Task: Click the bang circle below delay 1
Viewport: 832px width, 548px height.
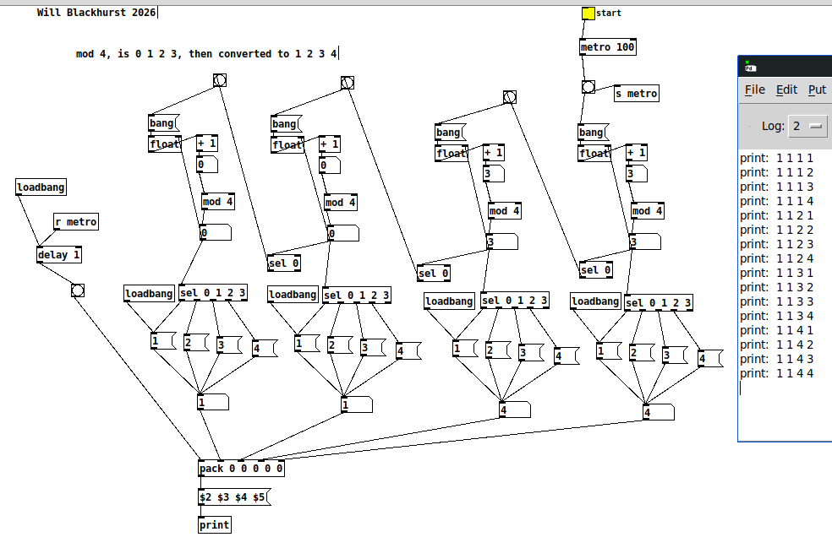Action: (x=77, y=289)
